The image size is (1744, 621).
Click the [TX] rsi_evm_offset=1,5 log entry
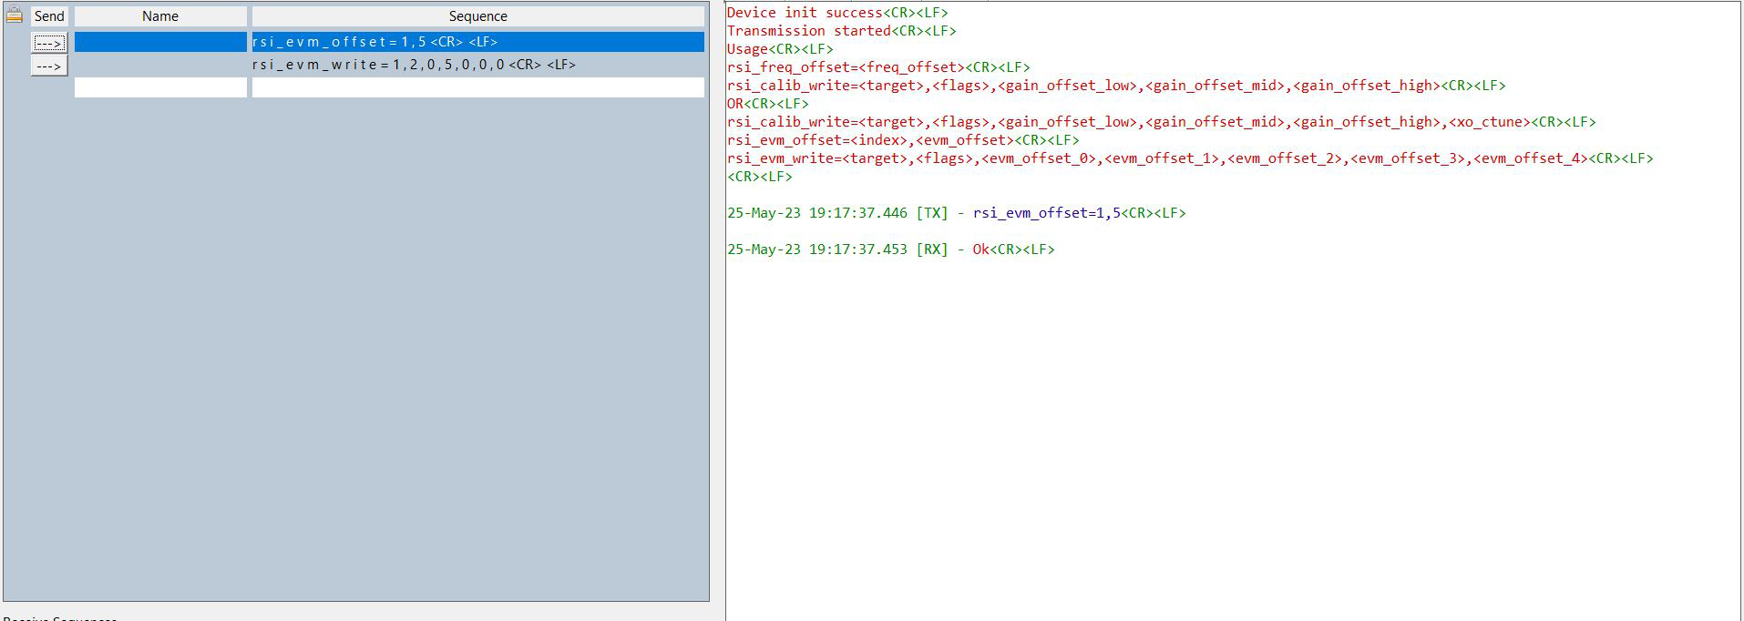coord(956,213)
